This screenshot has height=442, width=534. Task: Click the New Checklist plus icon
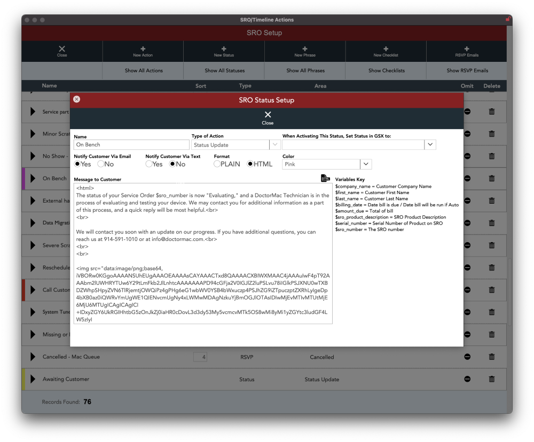point(386,49)
